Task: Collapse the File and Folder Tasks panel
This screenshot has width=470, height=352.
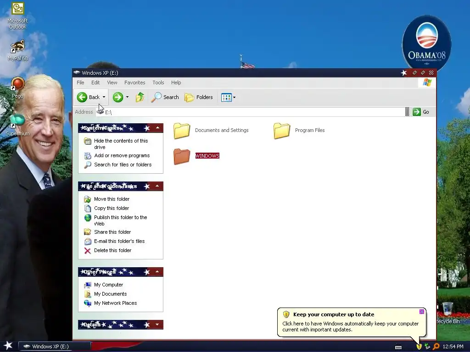Action: [157, 186]
